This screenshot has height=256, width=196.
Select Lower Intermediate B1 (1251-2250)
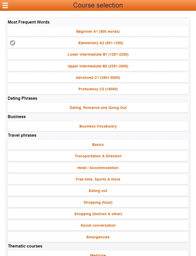point(98,54)
